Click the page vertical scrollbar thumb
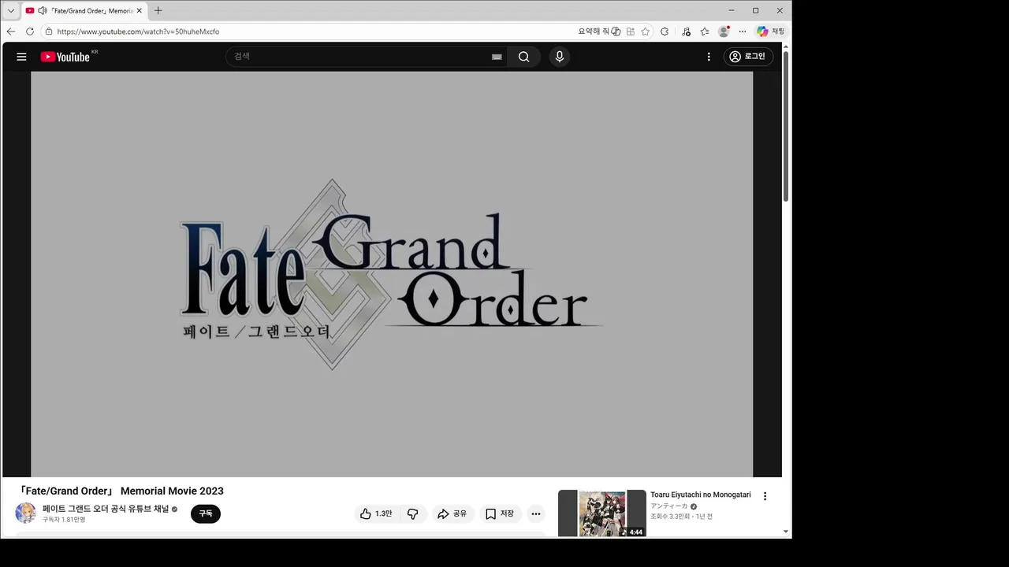Screen dimensions: 1009x567 786,127
